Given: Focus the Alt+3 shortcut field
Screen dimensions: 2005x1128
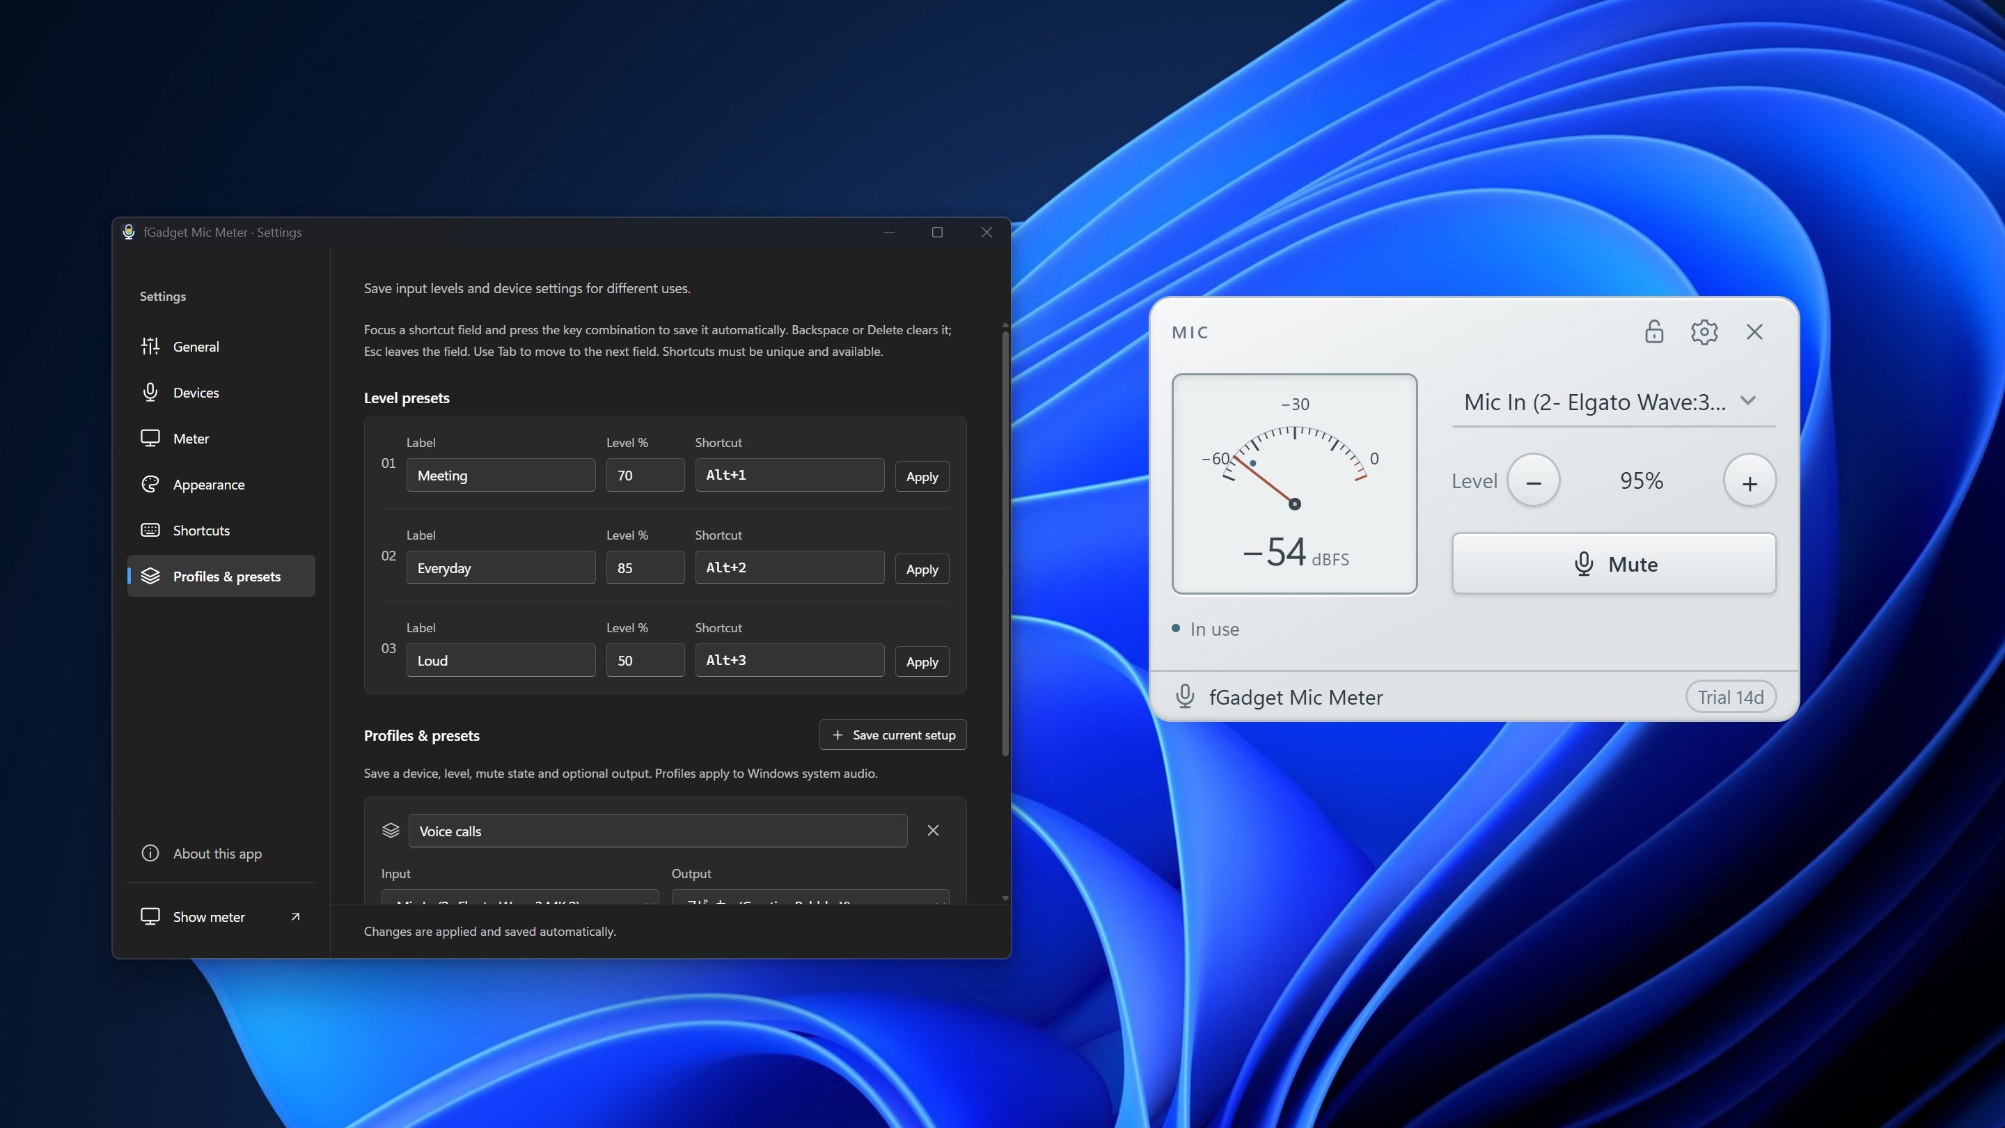Looking at the screenshot, I should point(789,660).
